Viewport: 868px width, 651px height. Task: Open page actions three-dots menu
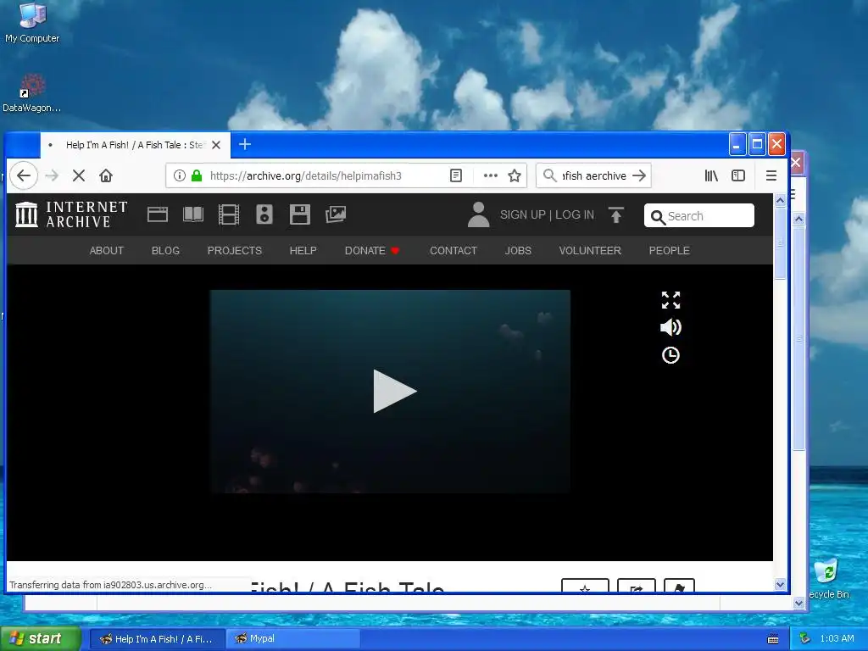(491, 176)
